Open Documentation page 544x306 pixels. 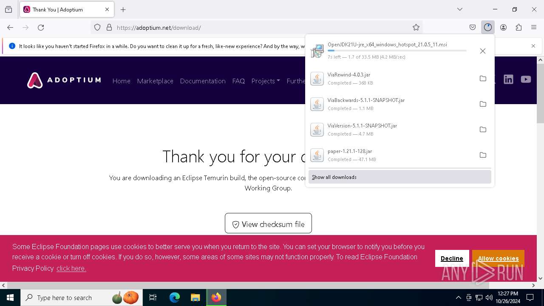tap(203, 81)
